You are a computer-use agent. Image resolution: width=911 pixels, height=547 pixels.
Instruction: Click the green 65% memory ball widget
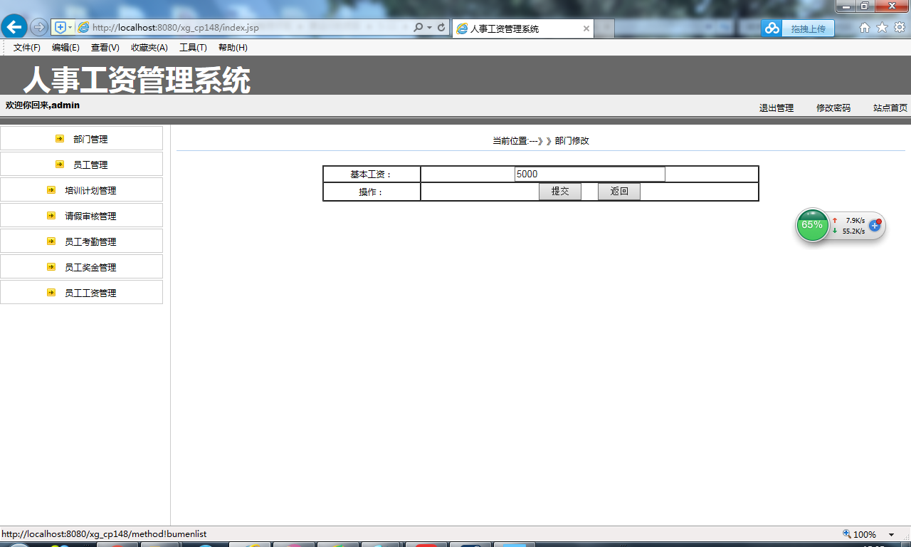pos(812,225)
